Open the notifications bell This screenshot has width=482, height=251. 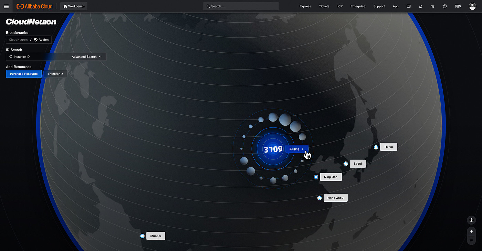coord(421,6)
